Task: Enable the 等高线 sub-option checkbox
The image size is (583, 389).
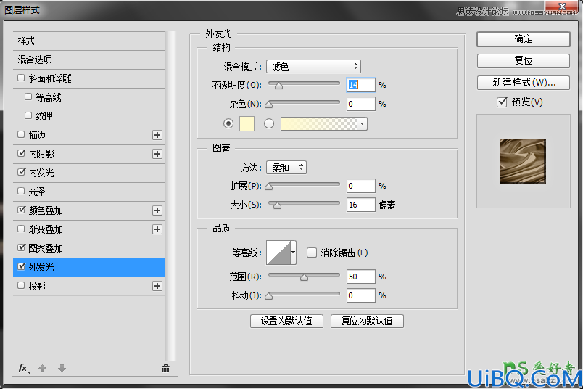Action: tap(28, 97)
